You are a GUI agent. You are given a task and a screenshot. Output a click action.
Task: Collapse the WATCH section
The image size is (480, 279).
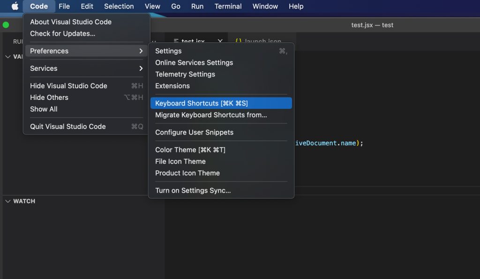(x=7, y=201)
